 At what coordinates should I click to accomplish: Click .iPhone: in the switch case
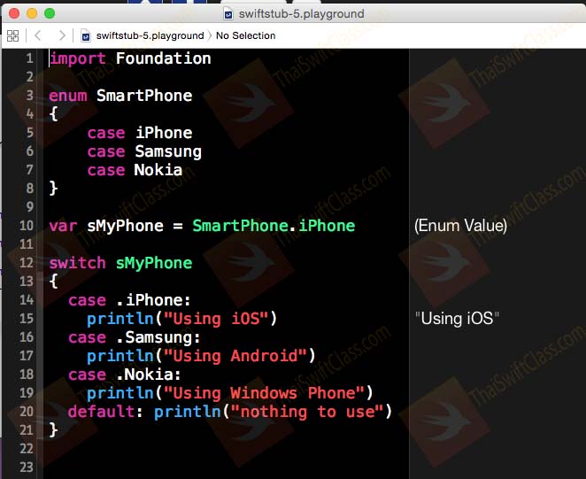point(153,300)
